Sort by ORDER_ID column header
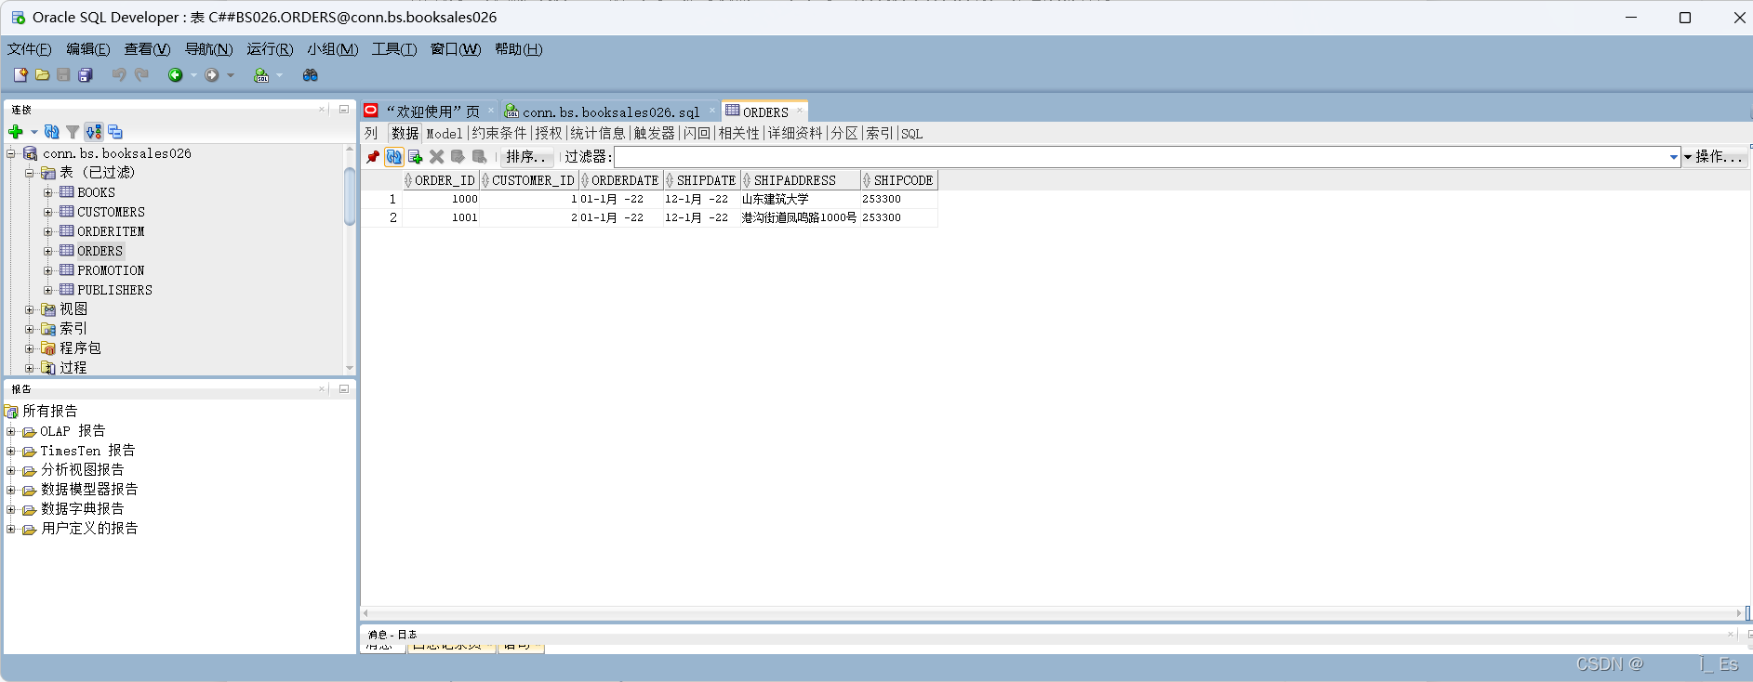 [441, 180]
